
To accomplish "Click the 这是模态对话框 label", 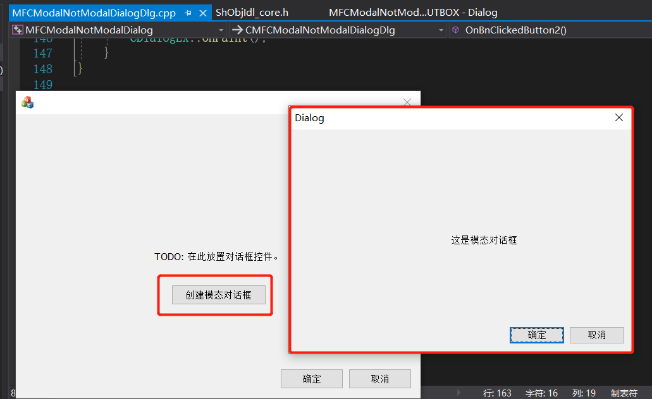I will click(484, 241).
